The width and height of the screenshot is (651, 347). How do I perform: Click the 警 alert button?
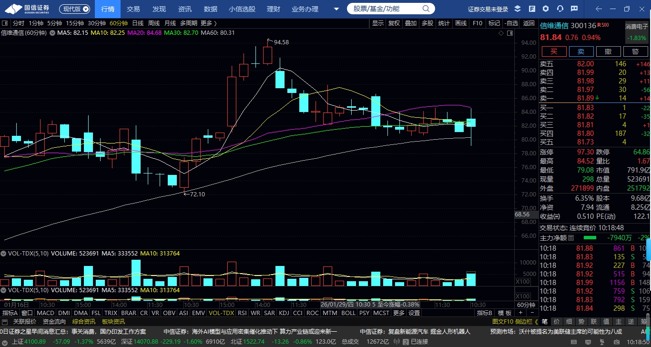(635, 51)
